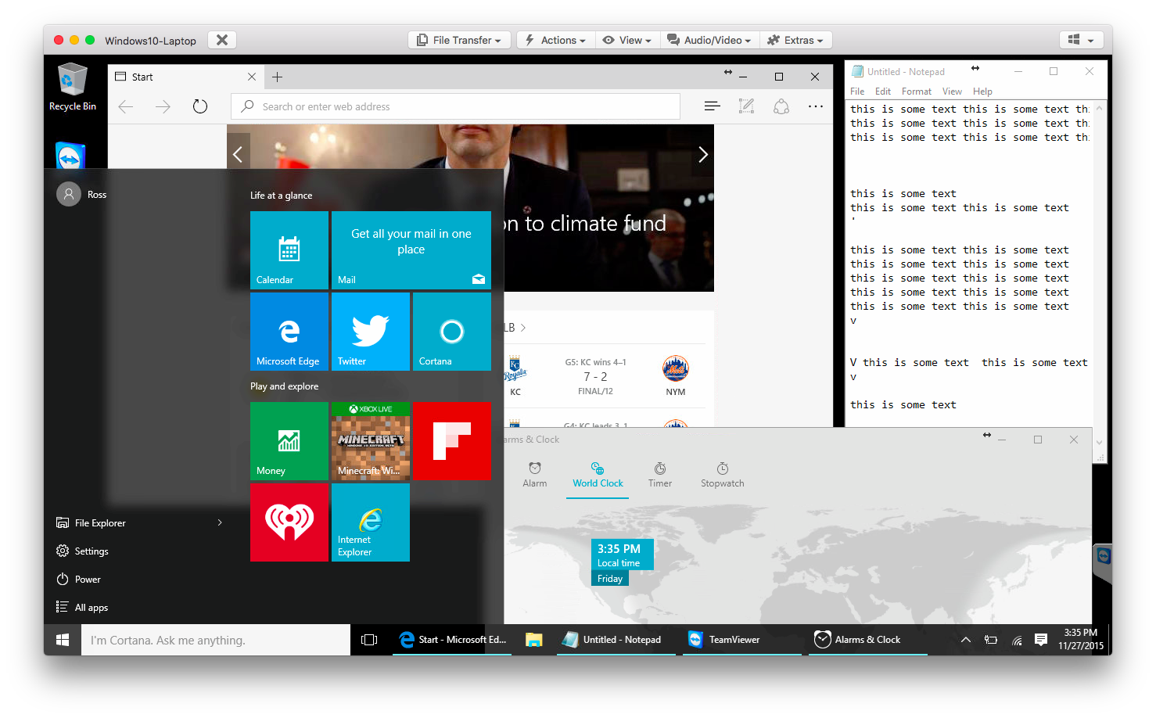1156x718 pixels.
Task: Click the Edge refresh button
Action: click(x=200, y=106)
